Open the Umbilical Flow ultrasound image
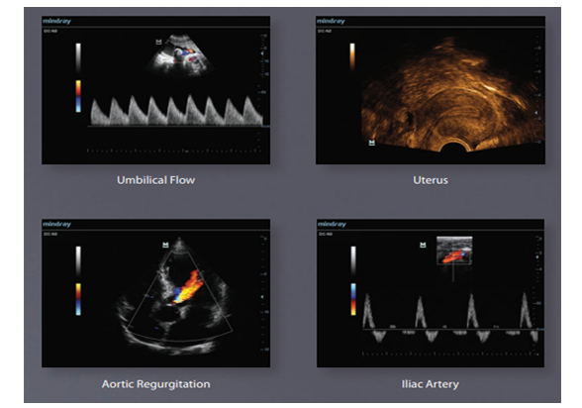Viewport: 582px width, 408px height. 156,90
